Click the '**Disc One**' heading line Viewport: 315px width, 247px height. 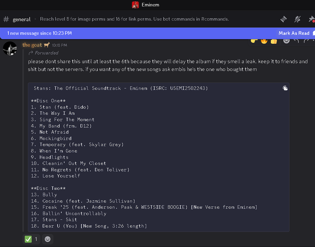(x=48, y=101)
